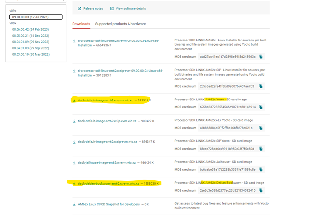Download ti-processor-sdk-linux-am62xxsip-evm installer link
The height and width of the screenshot is (219, 313).
pos(120,73)
